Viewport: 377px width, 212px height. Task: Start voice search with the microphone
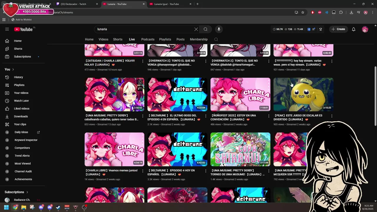click(x=219, y=29)
